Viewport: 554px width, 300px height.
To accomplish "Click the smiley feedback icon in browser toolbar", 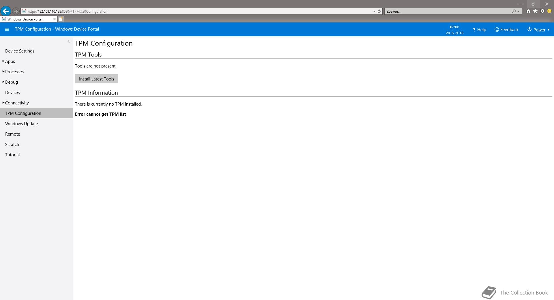I will (x=549, y=11).
